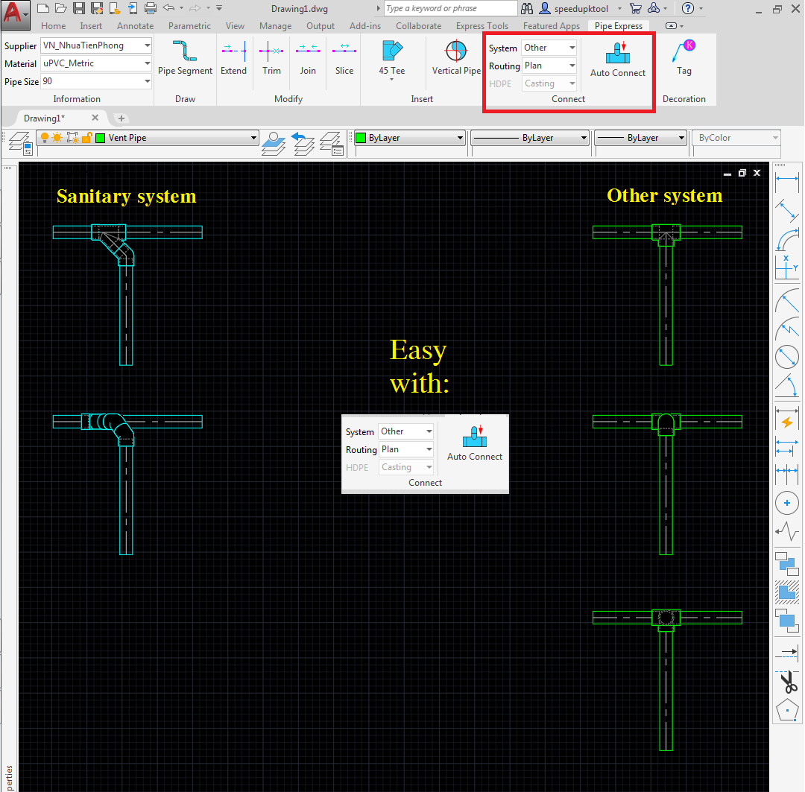Click the scissors dimension break tool

(x=789, y=682)
